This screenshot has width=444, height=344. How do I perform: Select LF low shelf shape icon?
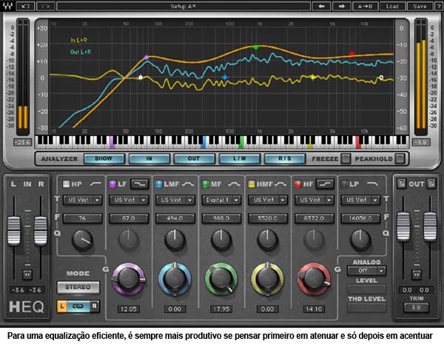[140, 184]
